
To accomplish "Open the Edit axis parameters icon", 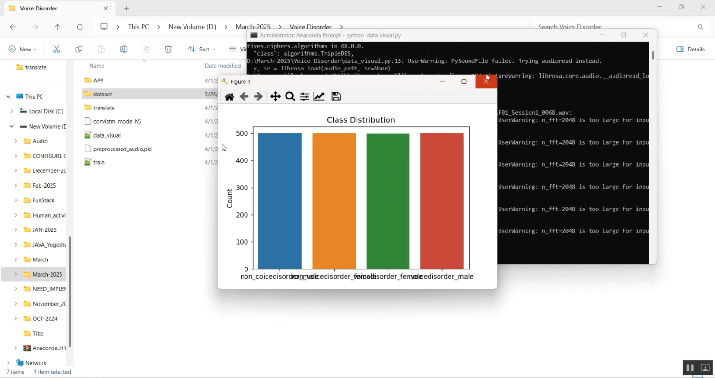I will 319,97.
